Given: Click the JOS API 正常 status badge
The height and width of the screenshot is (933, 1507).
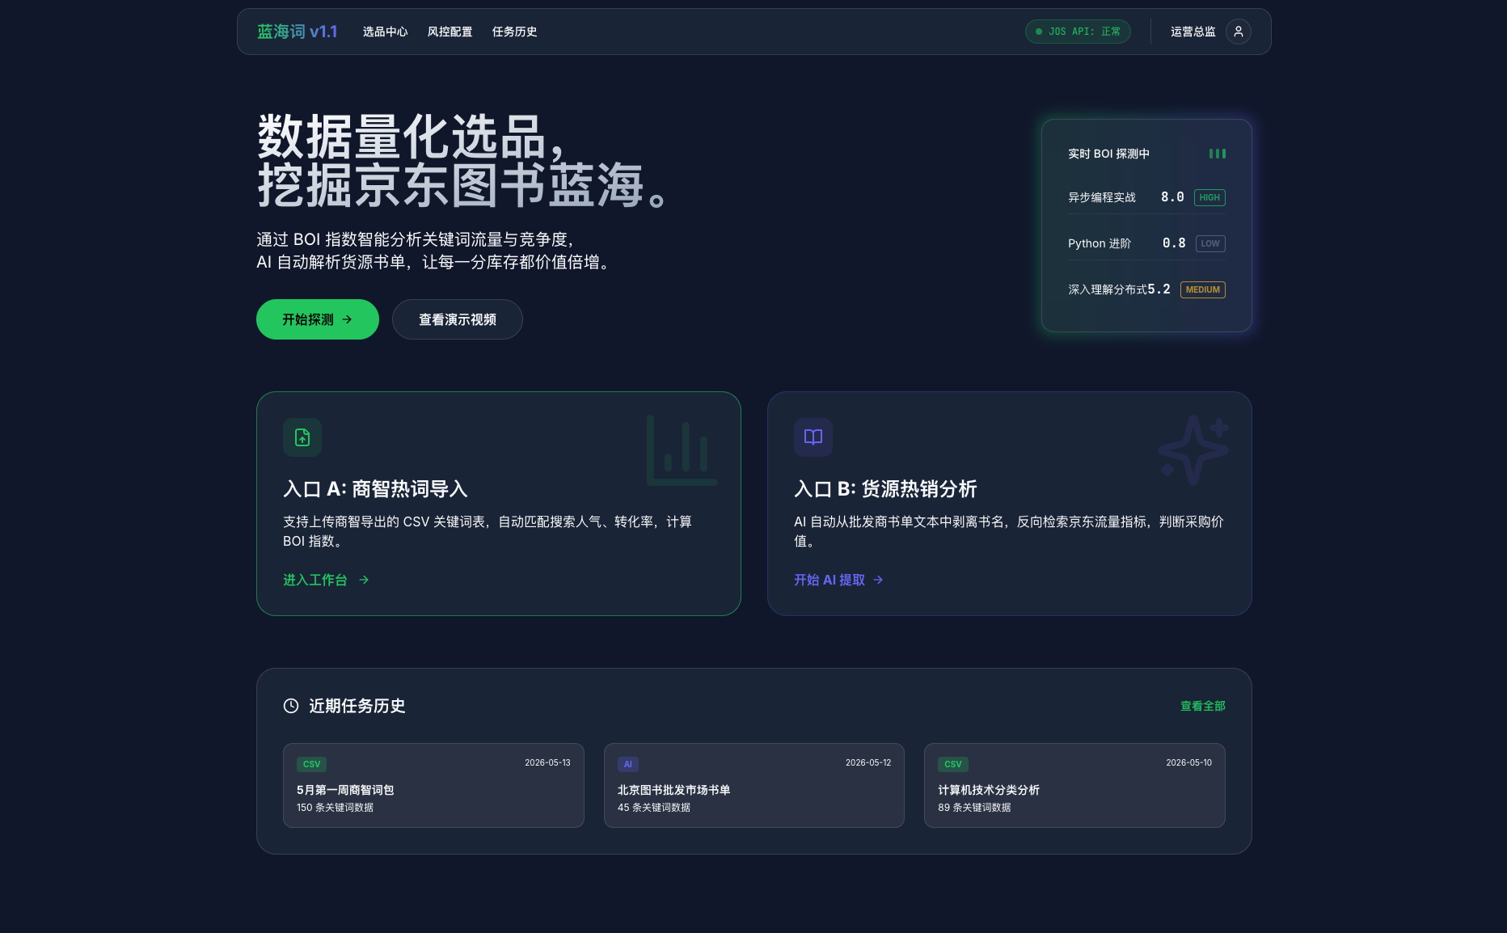Looking at the screenshot, I should (x=1078, y=32).
